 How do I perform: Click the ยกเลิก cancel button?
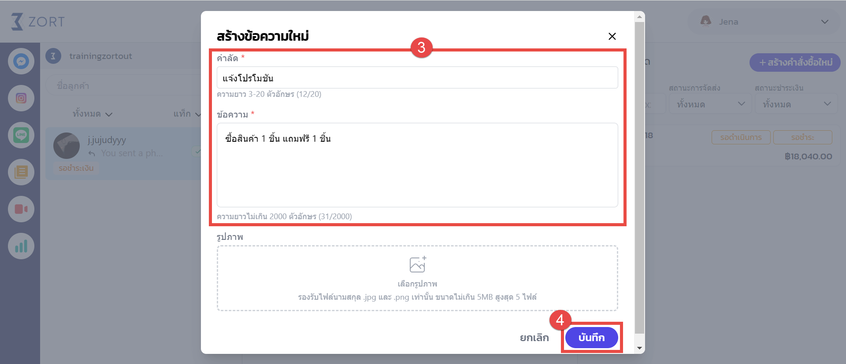point(534,338)
